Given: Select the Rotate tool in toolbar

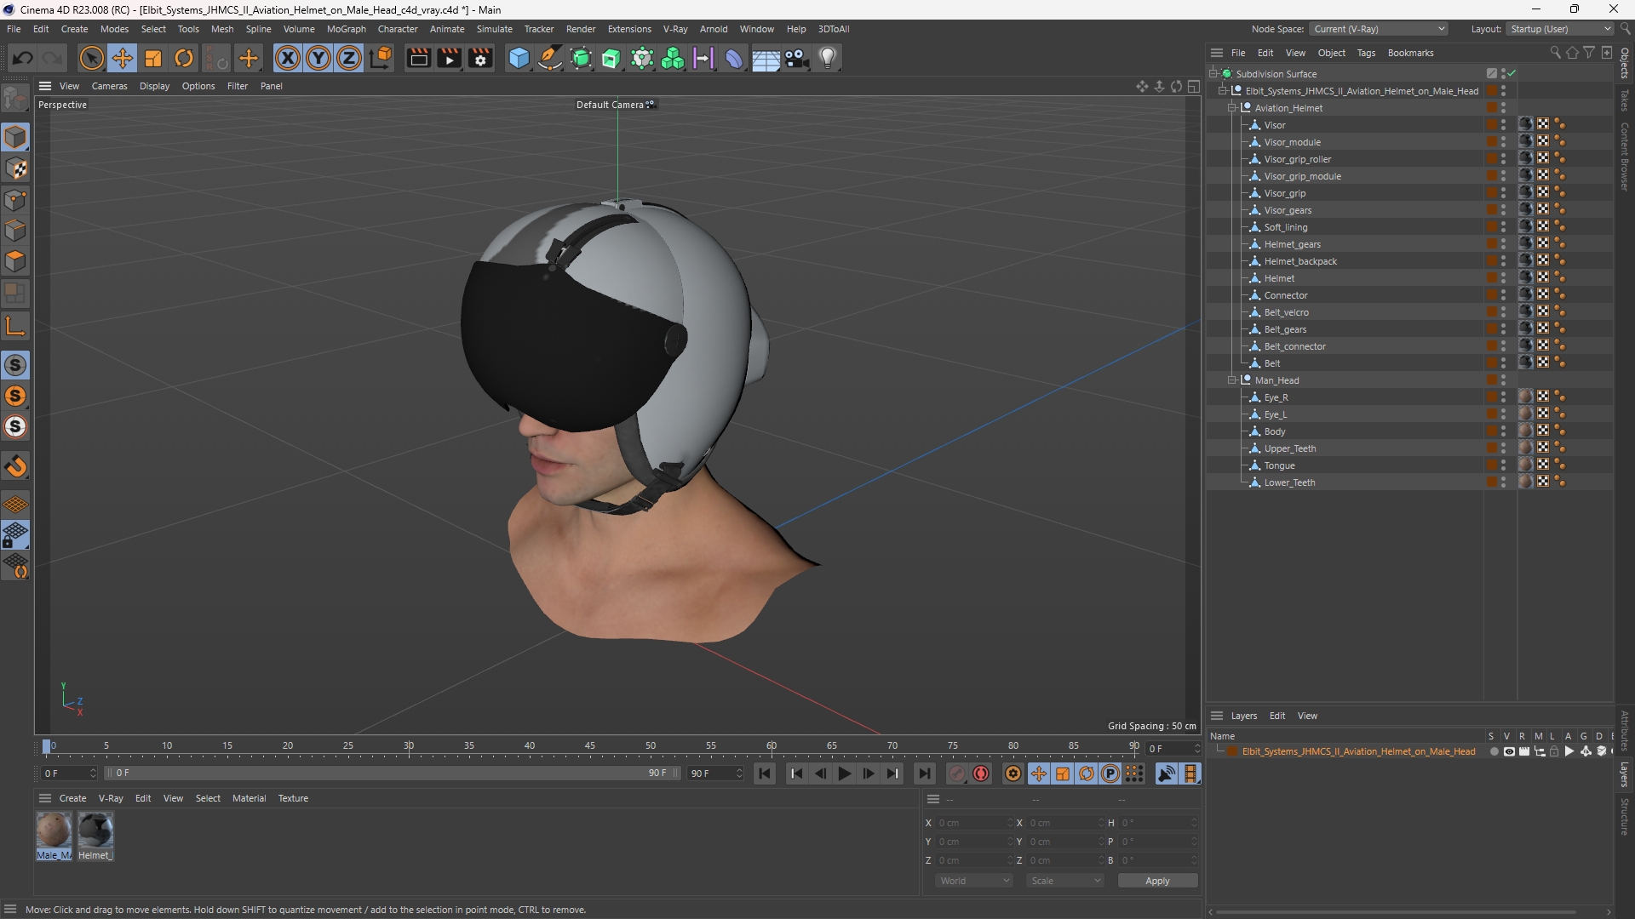Looking at the screenshot, I should tap(184, 58).
